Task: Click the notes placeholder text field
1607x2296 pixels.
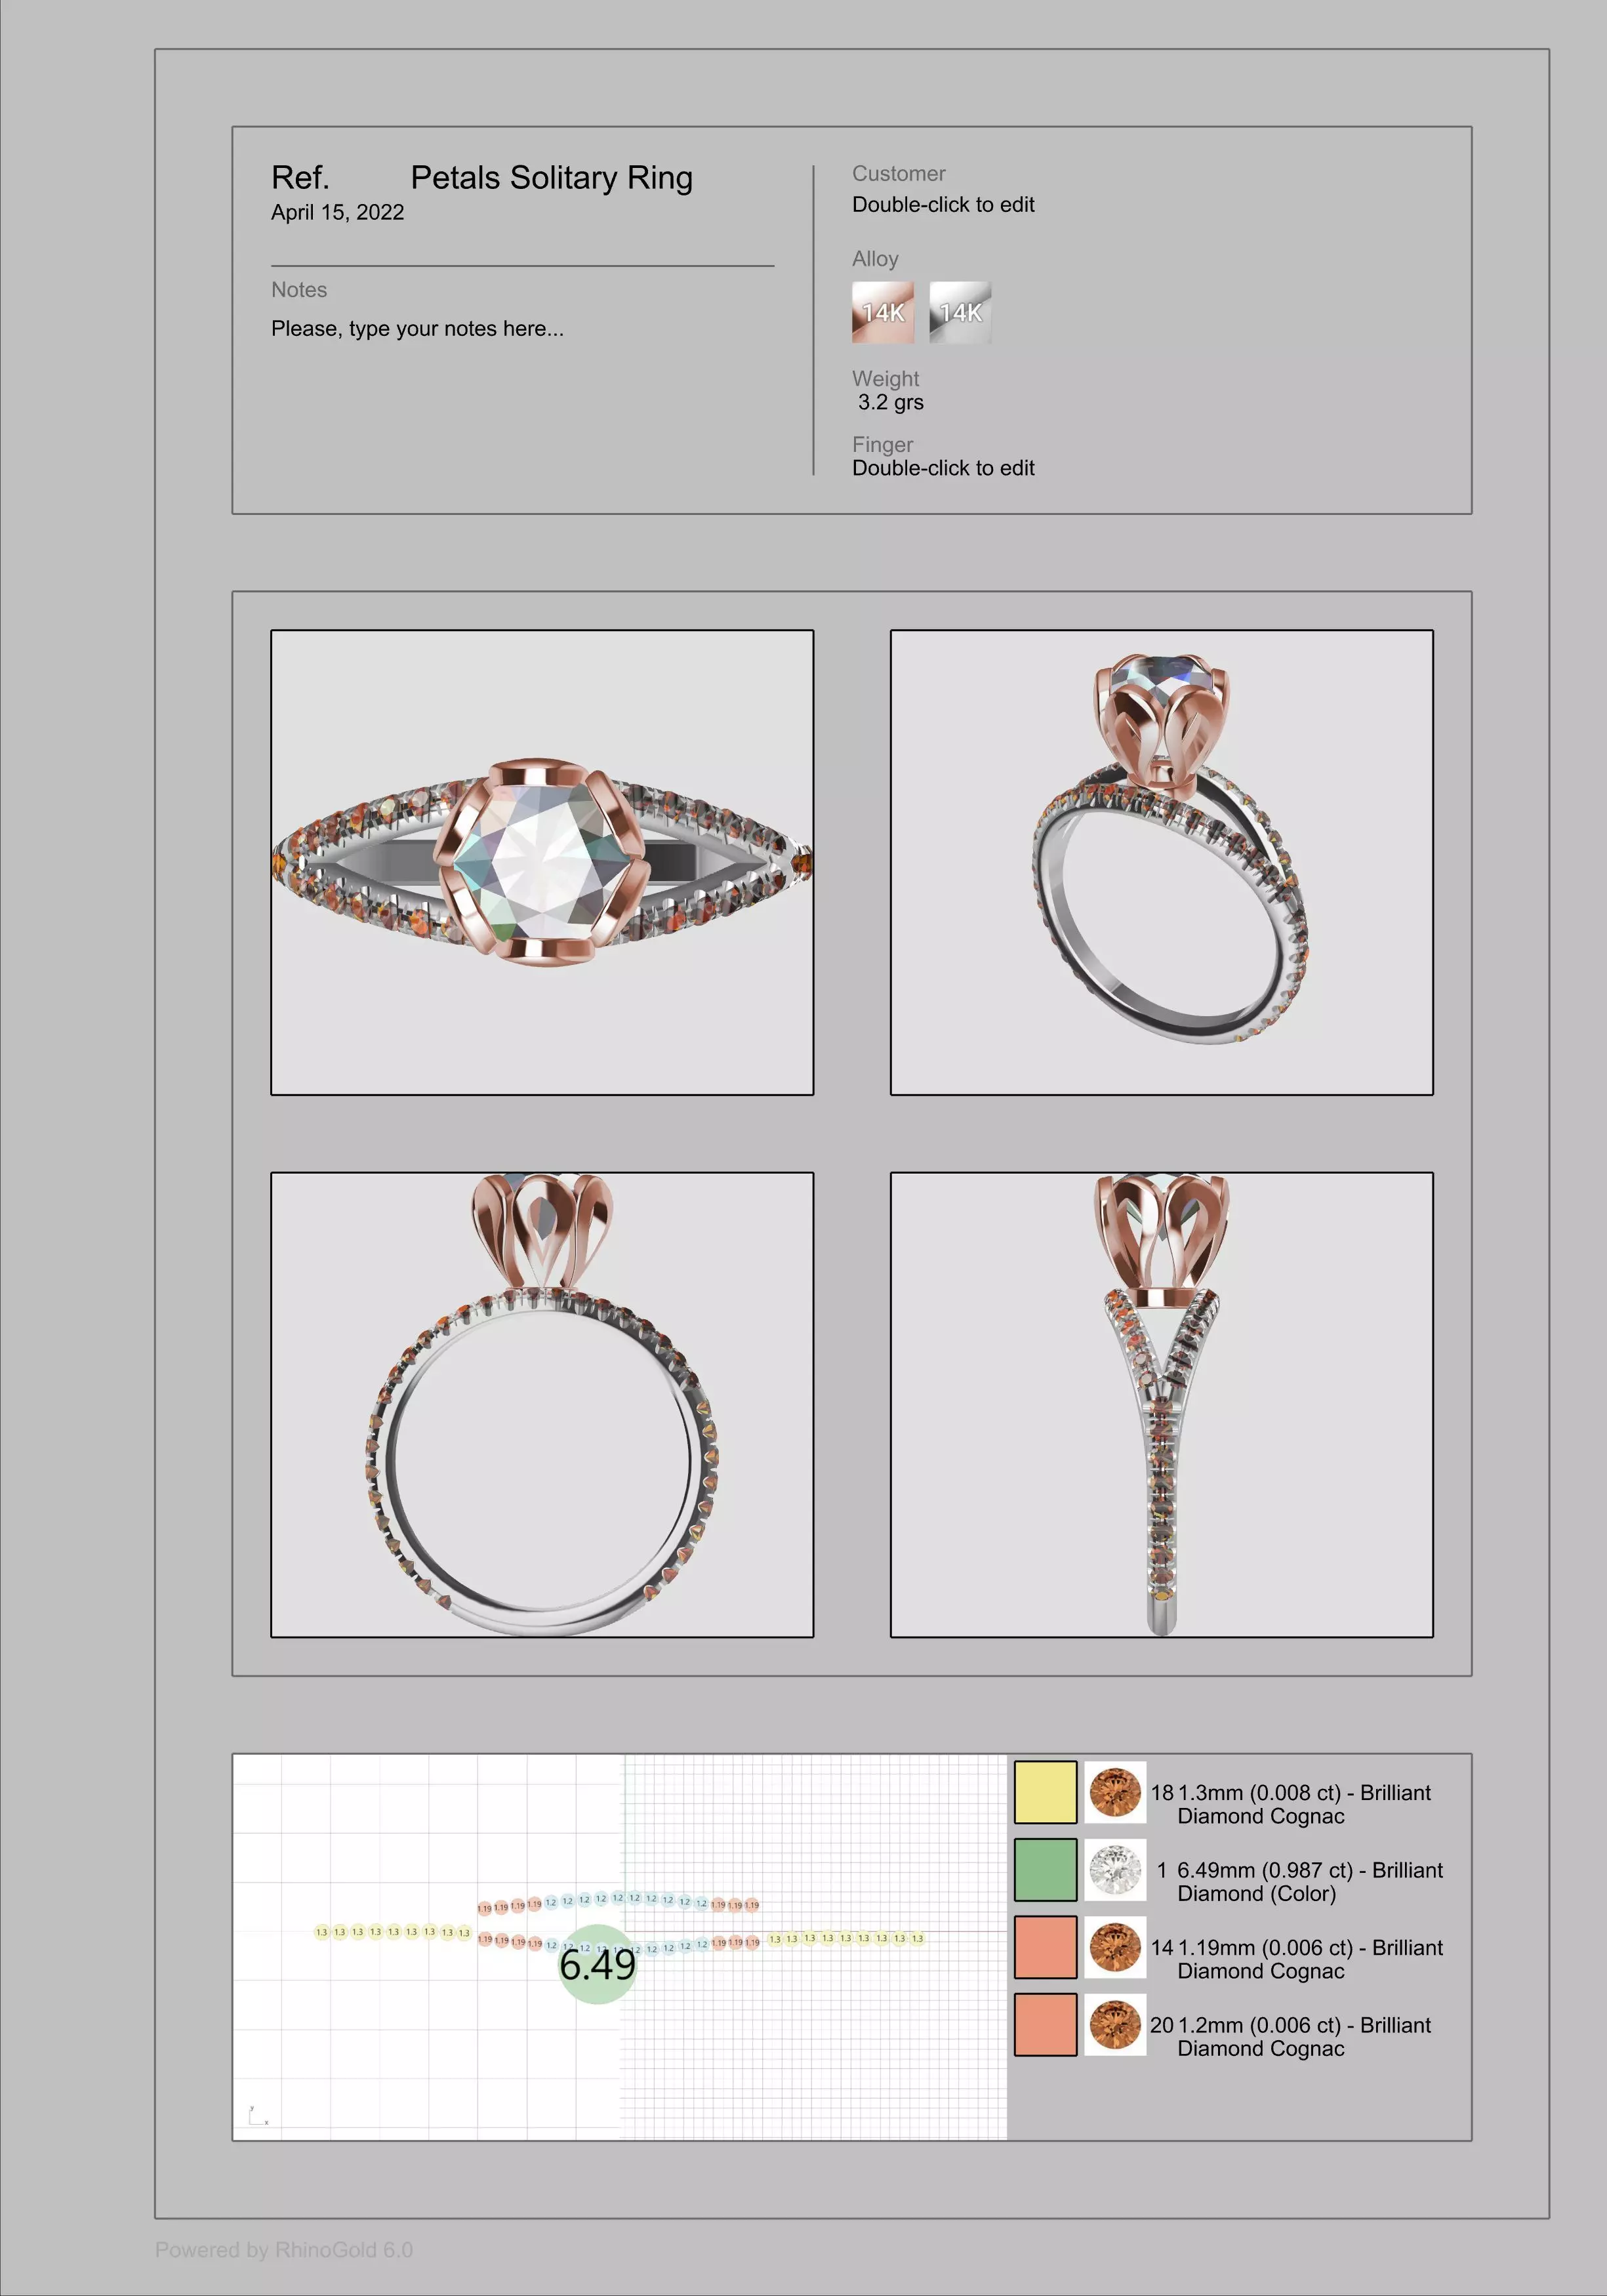Action: tap(417, 328)
